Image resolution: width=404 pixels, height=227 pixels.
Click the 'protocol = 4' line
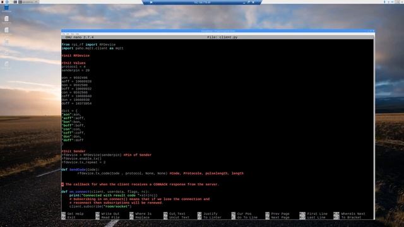pyautogui.click(x=73, y=67)
